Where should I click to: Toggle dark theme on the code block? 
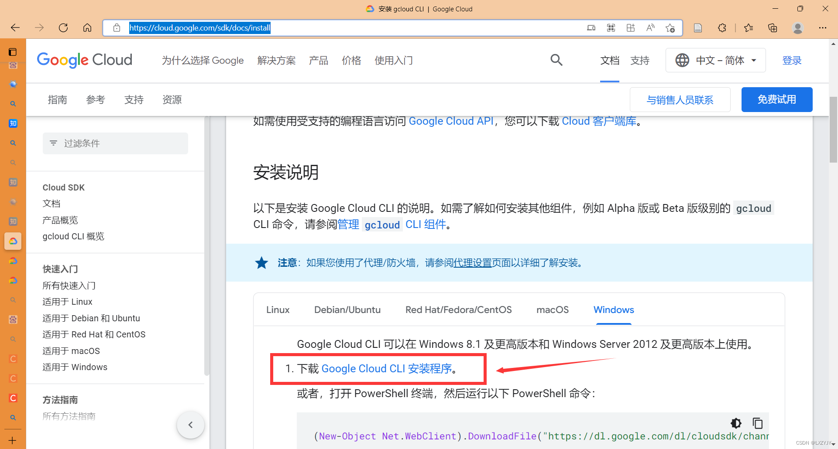tap(736, 423)
